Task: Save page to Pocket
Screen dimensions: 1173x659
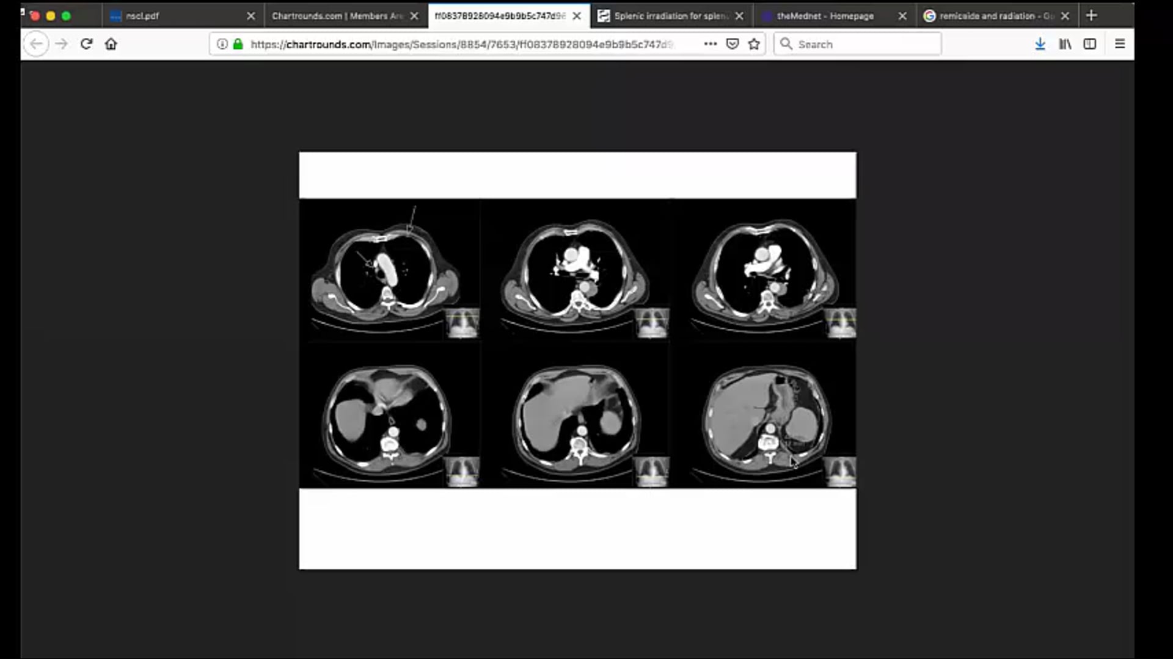Action: pos(732,44)
